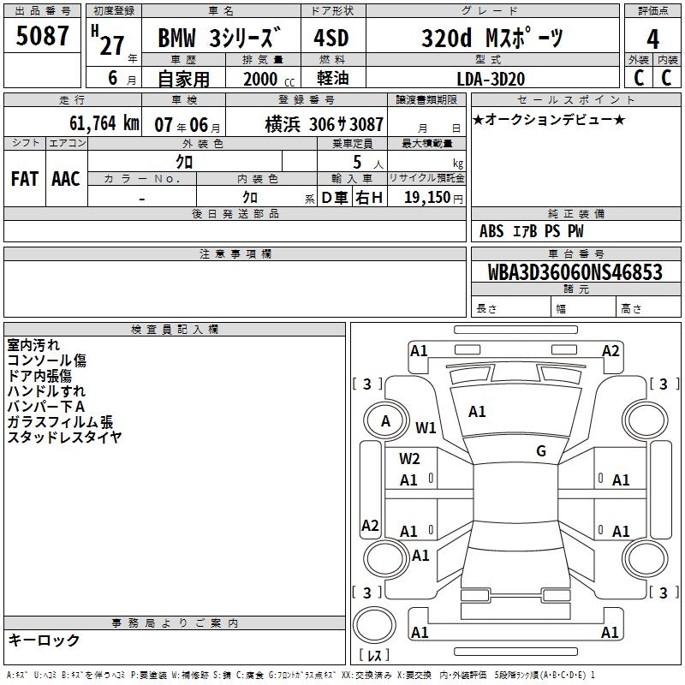The image size is (685, 685).
Task: Click the fuel type 軽油
Action: (x=332, y=78)
